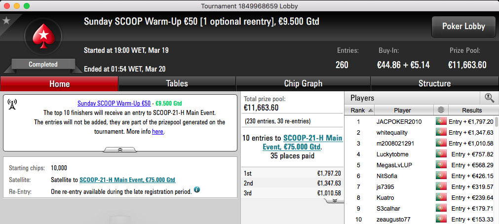Image resolution: width=499 pixels, height=224 pixels.
Task: Click result 'Entry + €153.33' cell
Action: (472, 219)
